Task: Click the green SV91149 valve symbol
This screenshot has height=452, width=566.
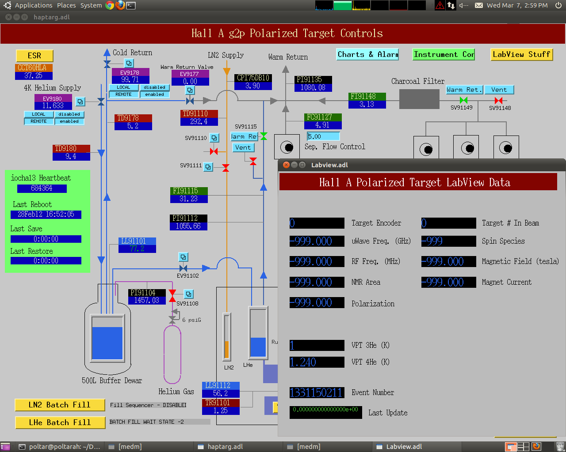Action: tap(463, 101)
